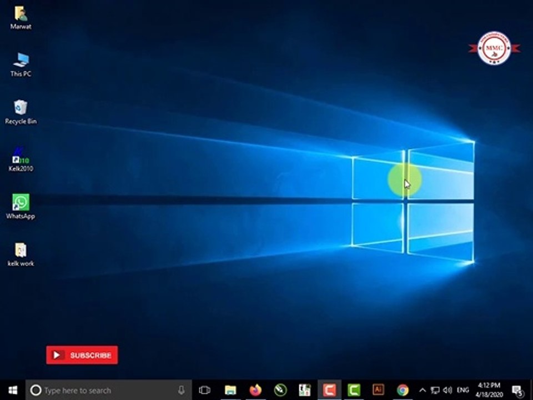Click the Cortana circle icon in the search box
533x400 pixels.
click(36, 390)
